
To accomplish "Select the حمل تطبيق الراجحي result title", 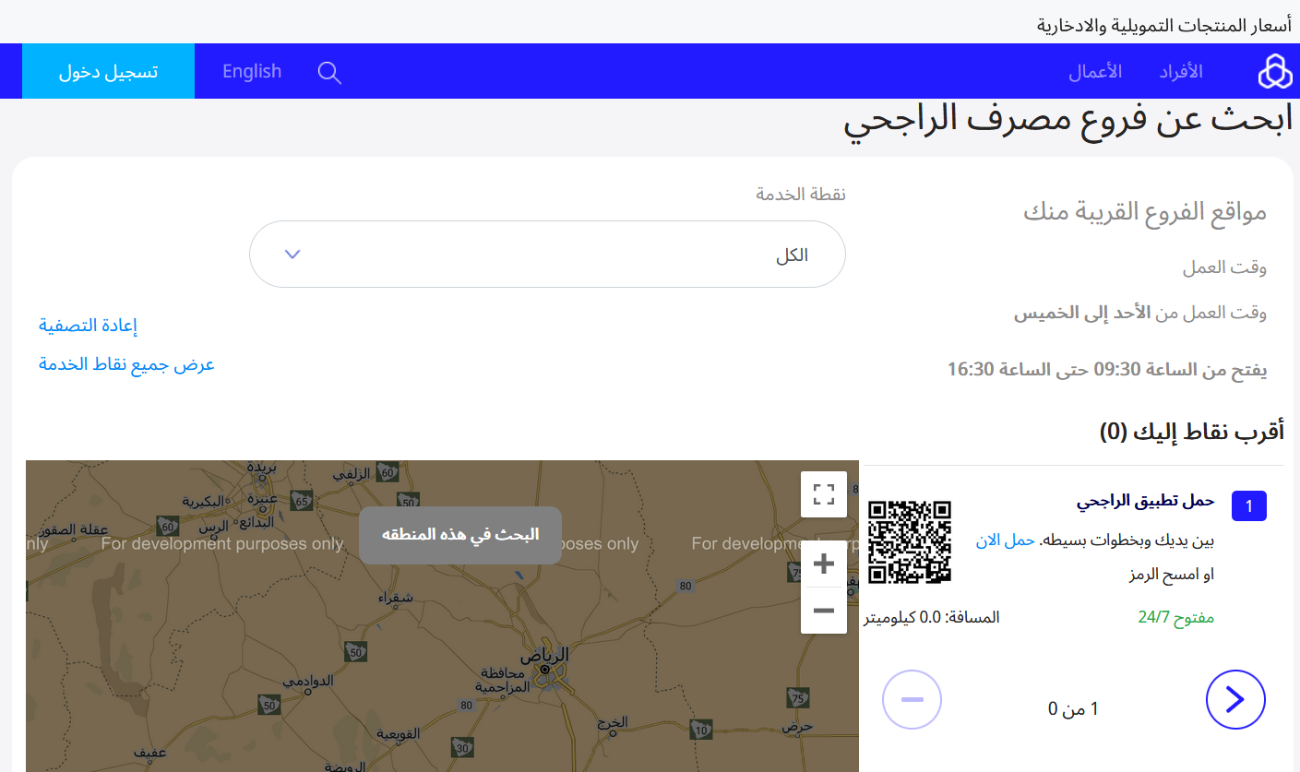I will coord(1146,501).
